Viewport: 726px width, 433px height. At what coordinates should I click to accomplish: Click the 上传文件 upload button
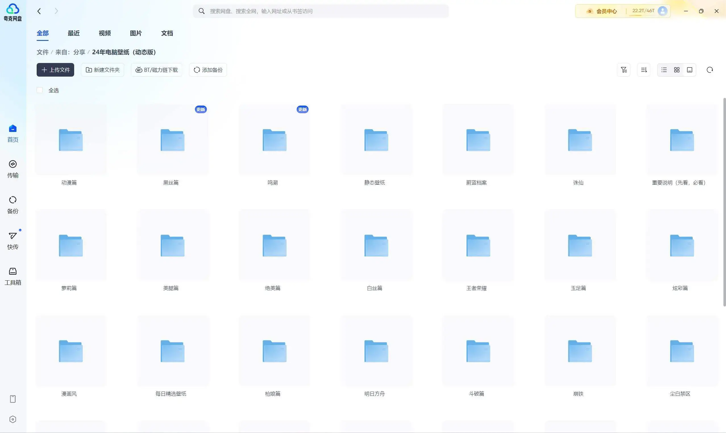pos(55,70)
